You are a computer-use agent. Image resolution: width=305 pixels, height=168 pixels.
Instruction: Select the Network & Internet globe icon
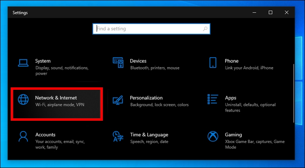[23, 100]
